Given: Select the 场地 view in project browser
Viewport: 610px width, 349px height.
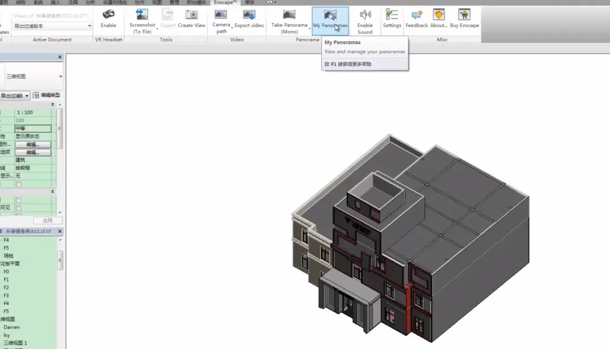Looking at the screenshot, I should tap(8, 256).
